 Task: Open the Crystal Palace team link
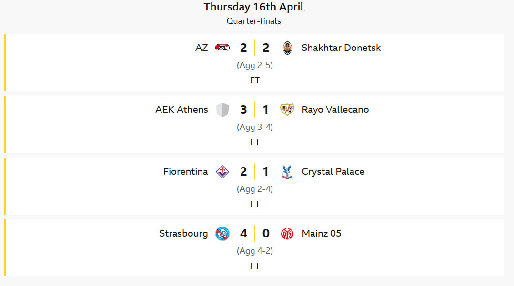pyautogui.click(x=333, y=171)
